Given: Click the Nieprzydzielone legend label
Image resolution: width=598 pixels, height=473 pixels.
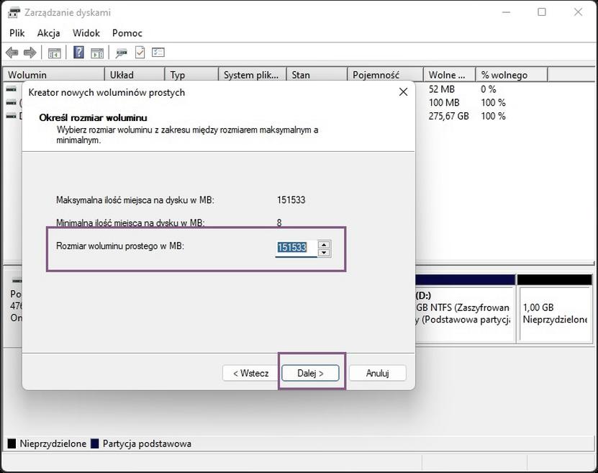Looking at the screenshot, I should pos(53,443).
